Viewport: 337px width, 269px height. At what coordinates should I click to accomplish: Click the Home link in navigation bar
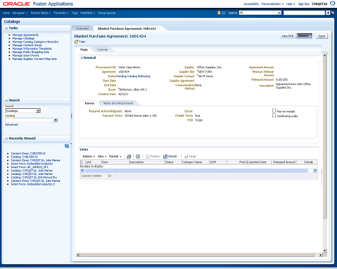(x=6, y=13)
